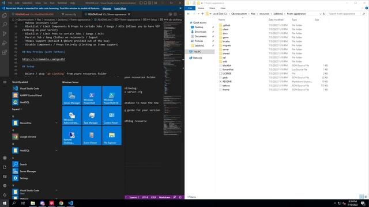Show hidden system tray icons
Image resolution: width=369 pixels, height=207 pixels.
point(334,203)
